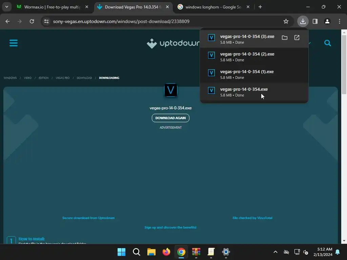
Task: Open the Chrome profile icon
Action: (327, 21)
